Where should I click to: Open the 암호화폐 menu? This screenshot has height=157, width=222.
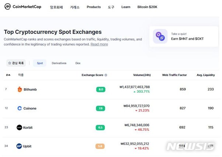point(56,7)
